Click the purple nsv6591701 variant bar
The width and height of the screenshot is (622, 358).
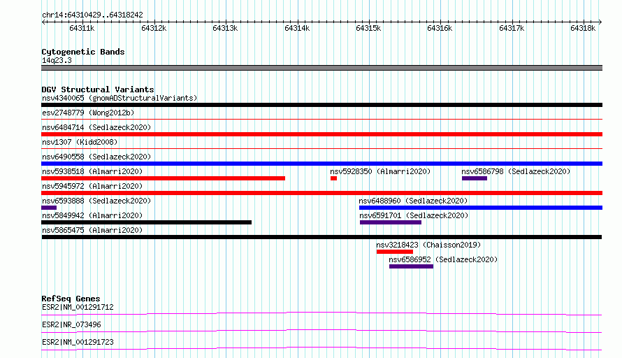pyautogui.click(x=391, y=222)
